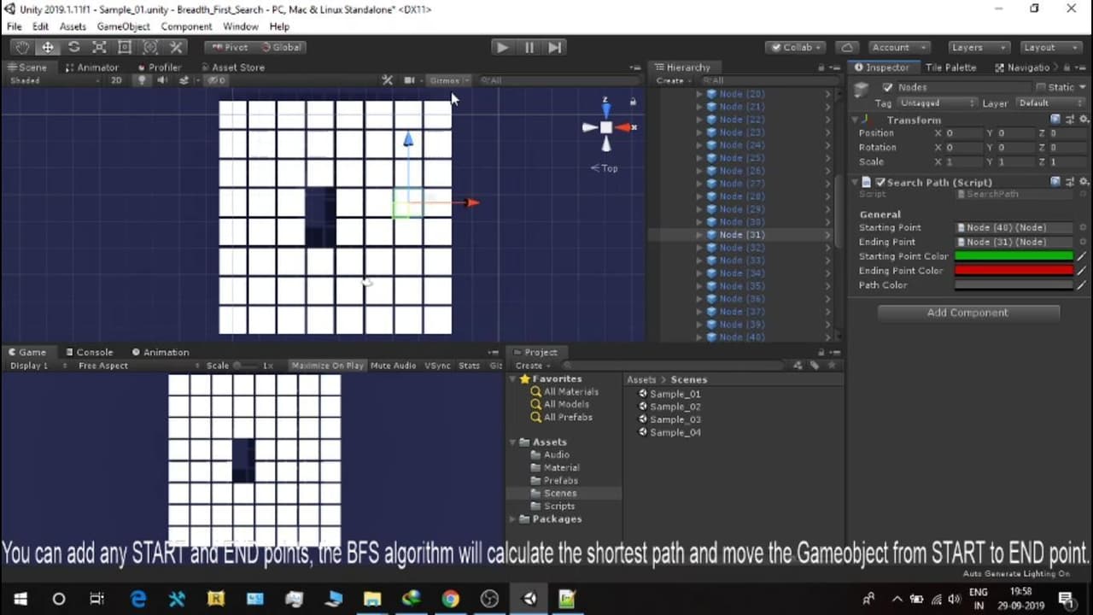Open the Layers dropdown
Image resolution: width=1093 pixels, height=615 pixels.
(x=979, y=47)
